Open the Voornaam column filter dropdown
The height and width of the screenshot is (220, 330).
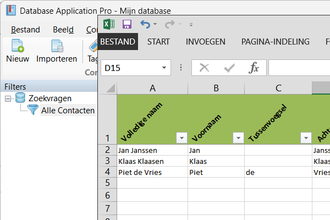[238, 137]
